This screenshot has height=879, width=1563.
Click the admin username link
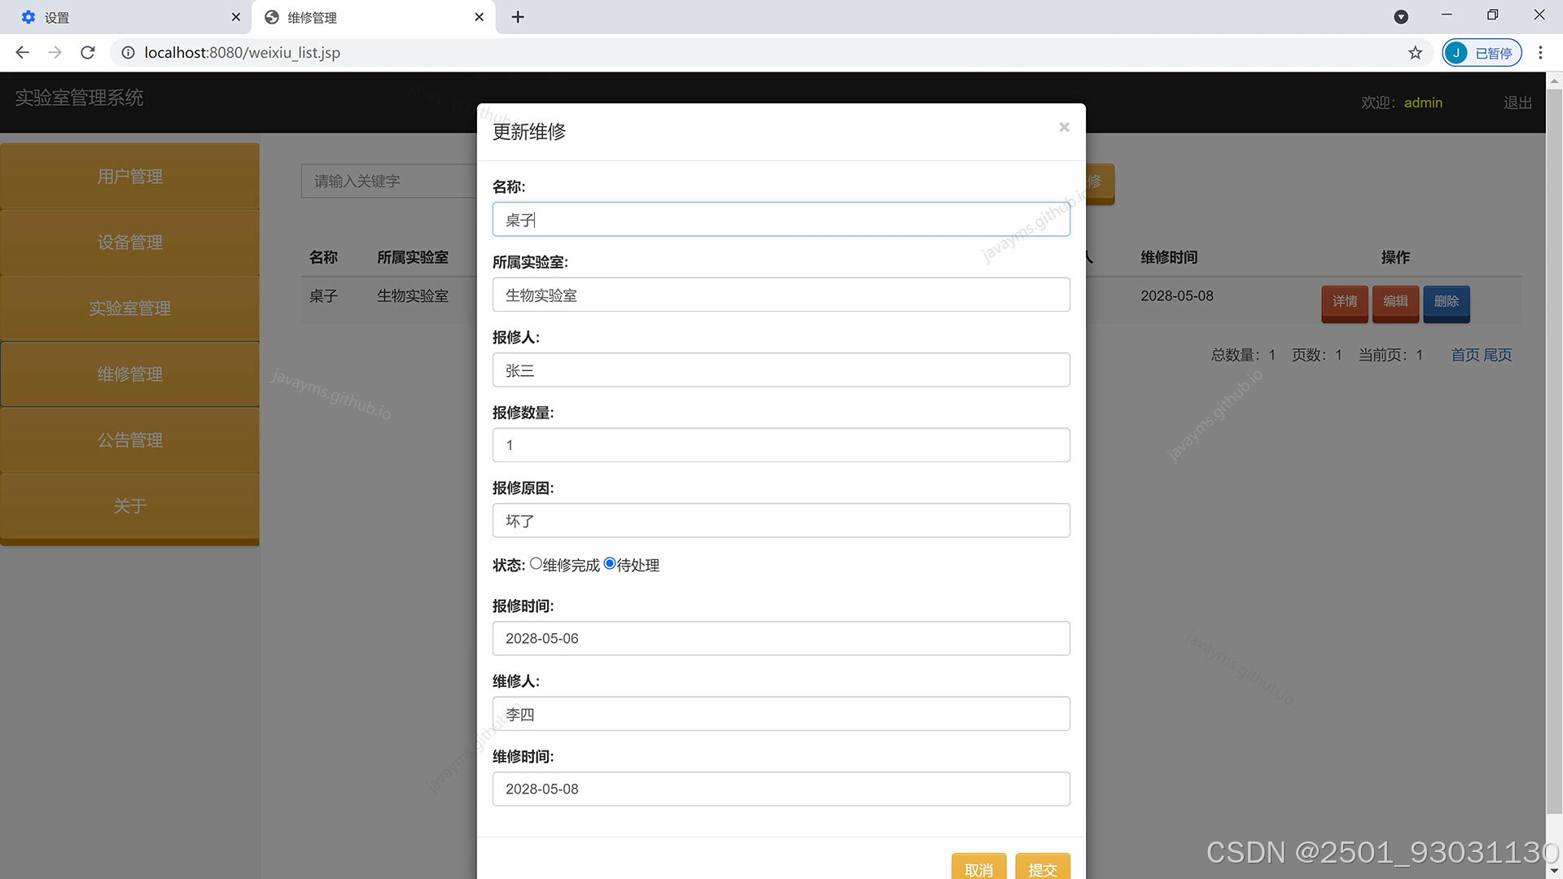pyautogui.click(x=1423, y=103)
